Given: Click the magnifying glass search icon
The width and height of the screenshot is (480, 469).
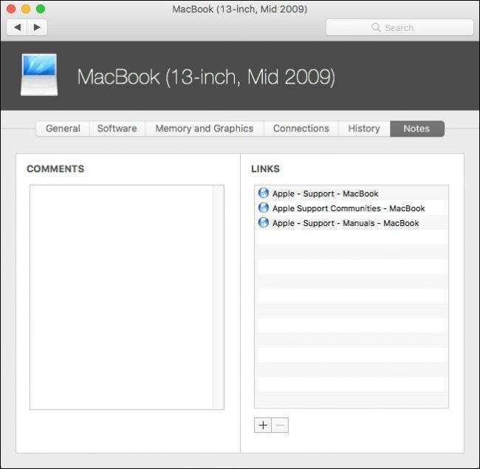Looking at the screenshot, I should tap(376, 27).
